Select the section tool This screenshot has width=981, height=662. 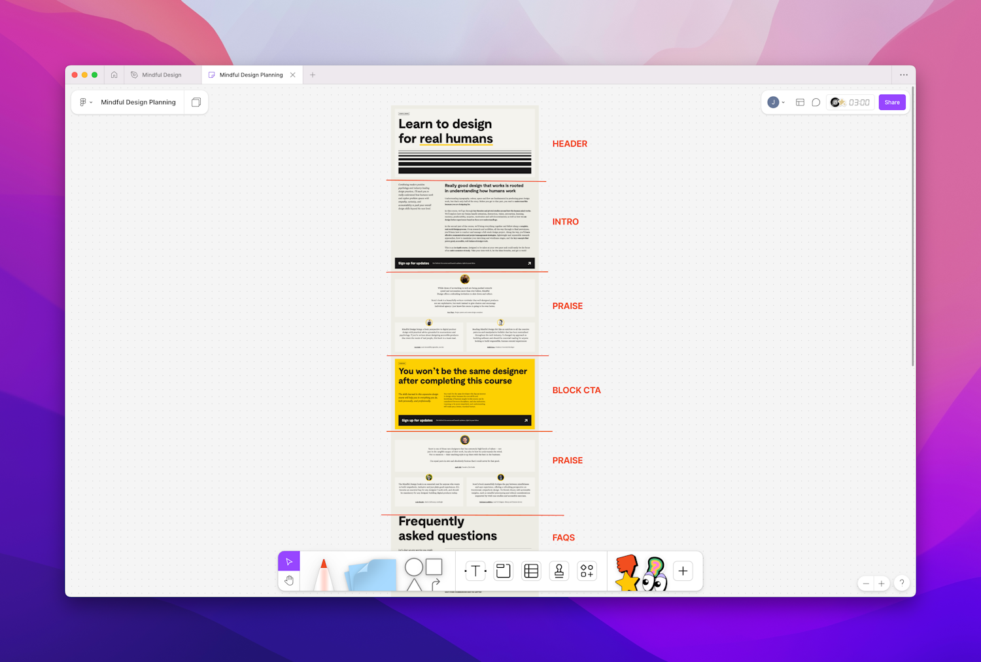tap(503, 570)
